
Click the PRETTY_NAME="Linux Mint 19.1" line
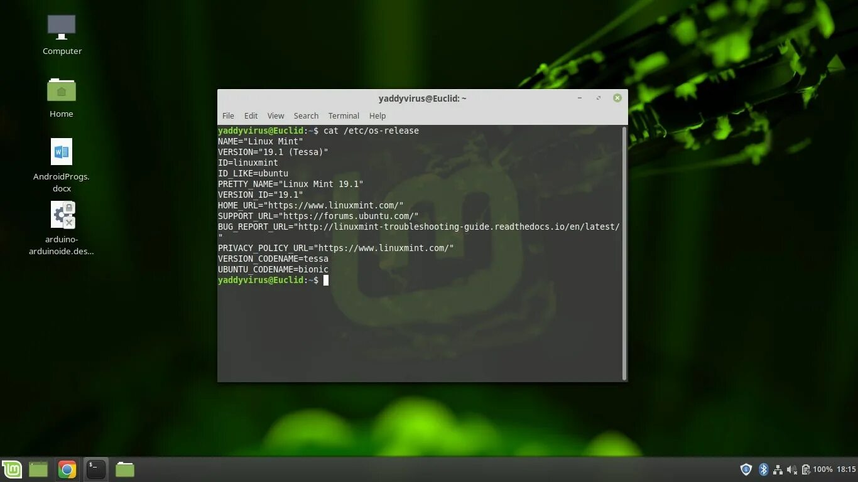tap(291, 184)
